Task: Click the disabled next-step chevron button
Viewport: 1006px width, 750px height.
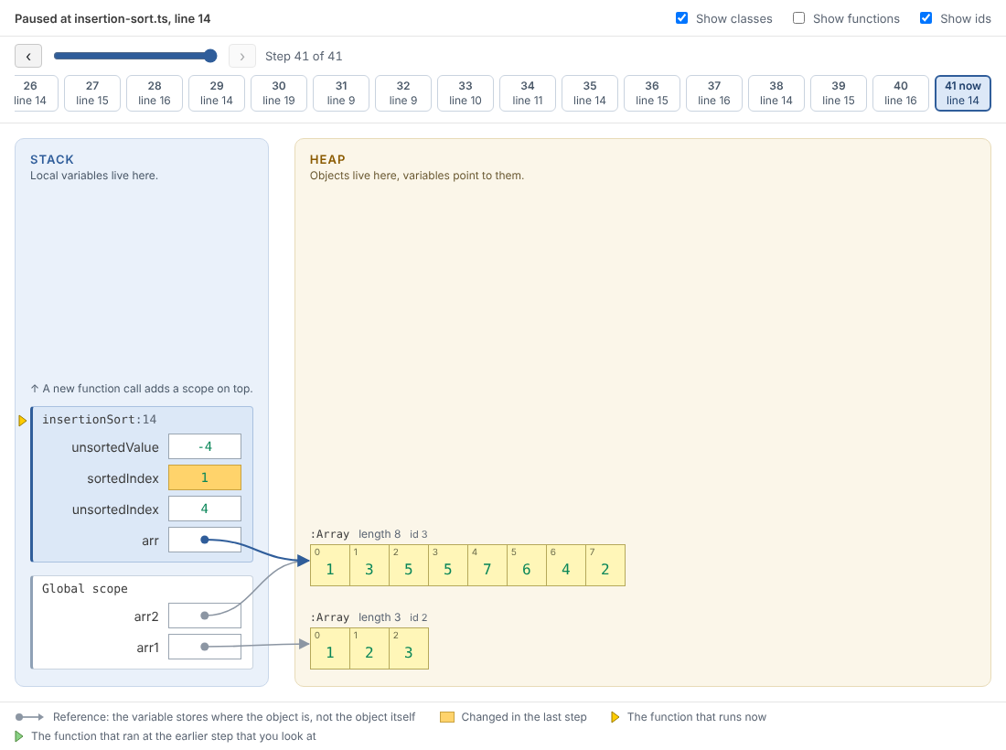Action: pos(241,57)
